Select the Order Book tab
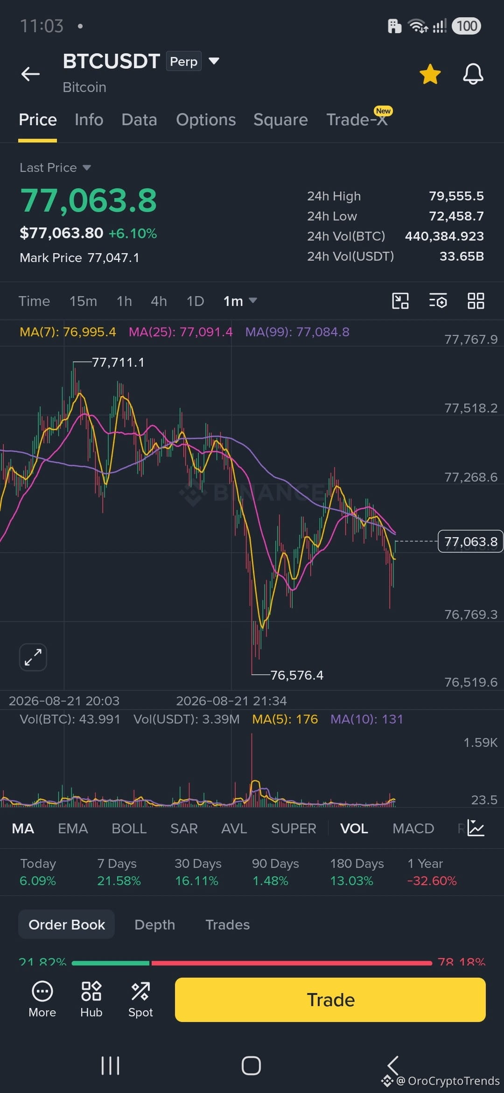 [x=67, y=924]
